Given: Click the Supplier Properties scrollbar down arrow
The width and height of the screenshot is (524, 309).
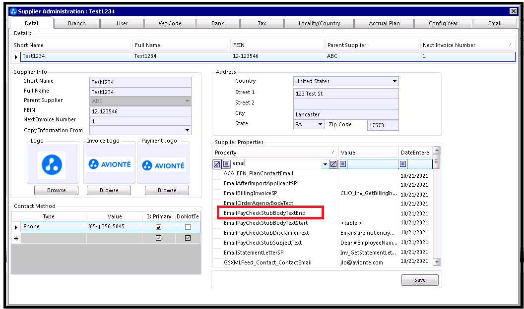Looking at the screenshot, I should click(x=437, y=262).
